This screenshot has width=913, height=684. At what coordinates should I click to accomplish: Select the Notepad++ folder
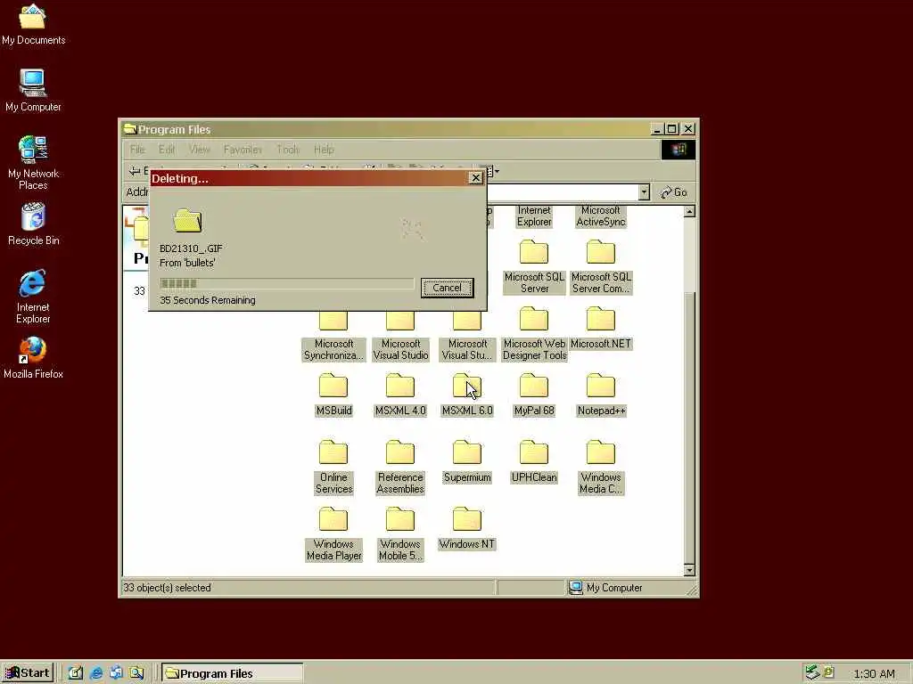[x=600, y=395]
